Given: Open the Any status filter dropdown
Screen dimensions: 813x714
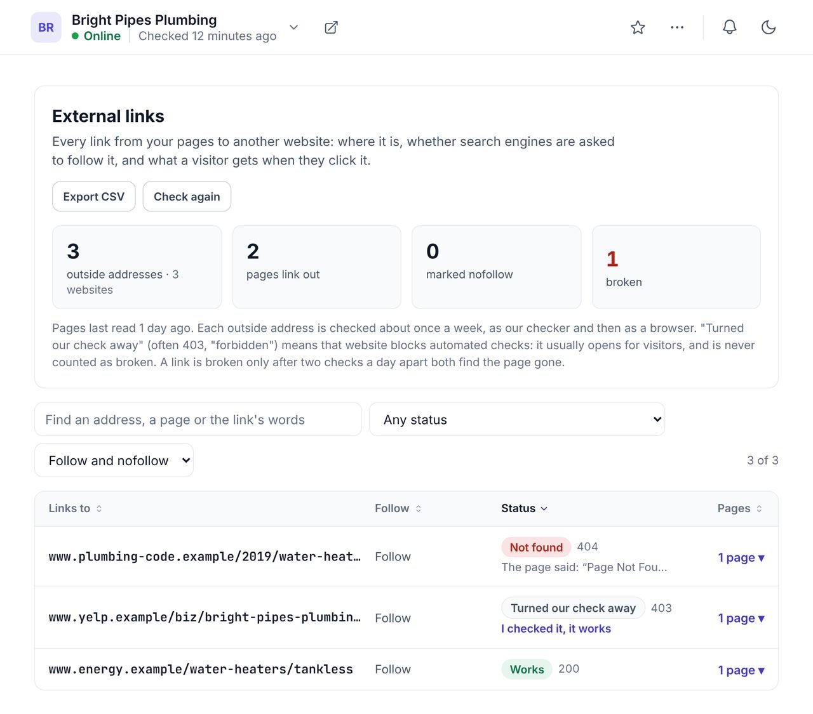Looking at the screenshot, I should pos(517,420).
